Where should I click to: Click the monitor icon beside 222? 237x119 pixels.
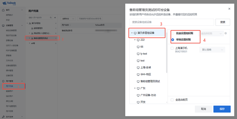[138, 40]
